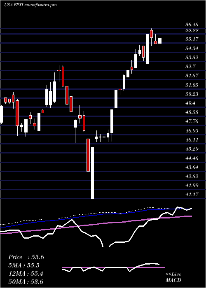Click the 52.7 price axis label

click(x=190, y=67)
